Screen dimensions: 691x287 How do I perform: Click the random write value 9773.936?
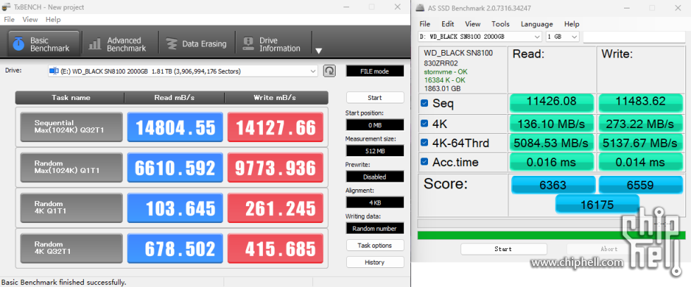coord(276,167)
